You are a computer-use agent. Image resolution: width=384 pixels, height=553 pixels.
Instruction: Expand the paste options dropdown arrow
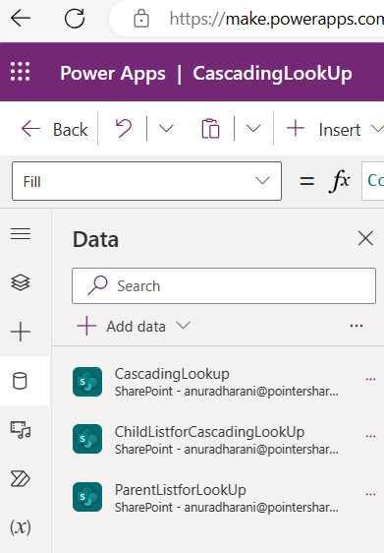pos(253,128)
